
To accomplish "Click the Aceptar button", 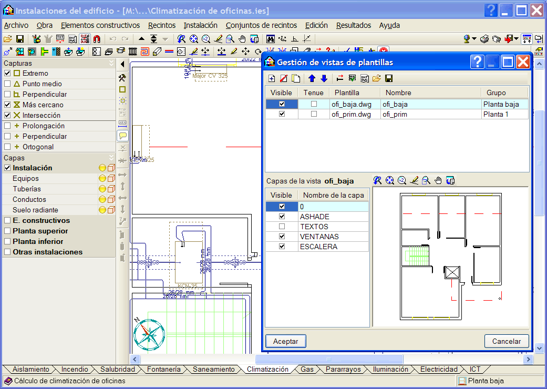I will click(286, 341).
